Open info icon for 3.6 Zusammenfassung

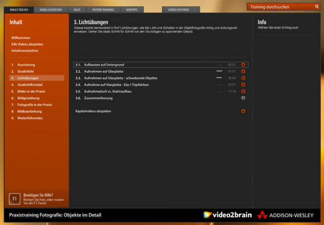[243, 98]
